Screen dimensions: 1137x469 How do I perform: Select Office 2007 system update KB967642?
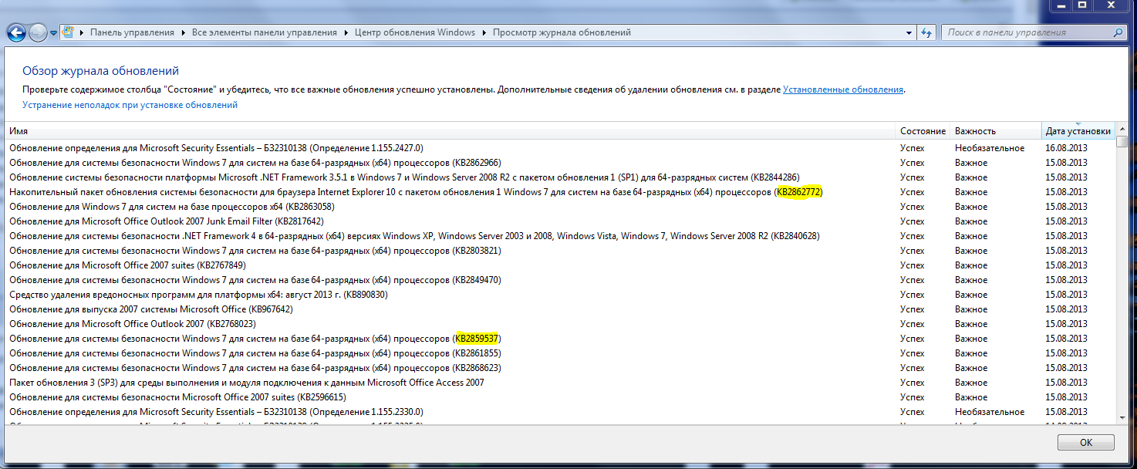click(561, 309)
